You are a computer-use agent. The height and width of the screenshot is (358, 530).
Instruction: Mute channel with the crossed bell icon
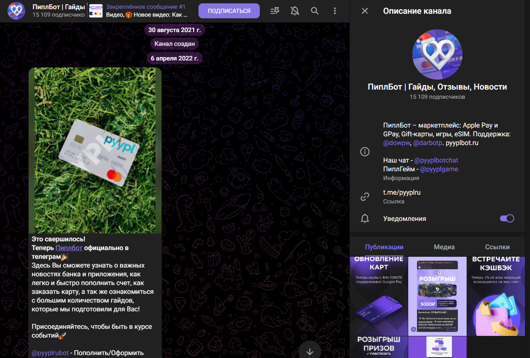(295, 11)
